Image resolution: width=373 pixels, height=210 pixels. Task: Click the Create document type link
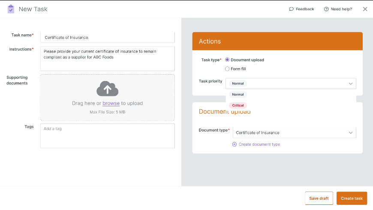point(259,144)
